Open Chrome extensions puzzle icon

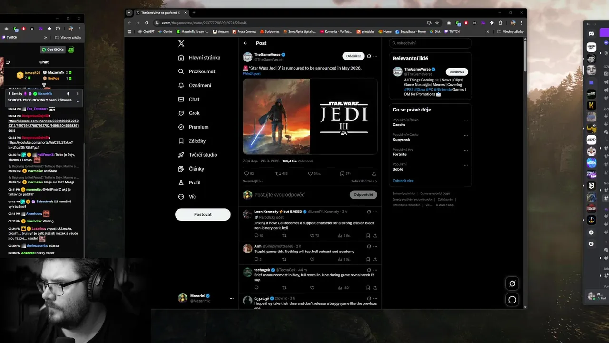[x=501, y=23]
